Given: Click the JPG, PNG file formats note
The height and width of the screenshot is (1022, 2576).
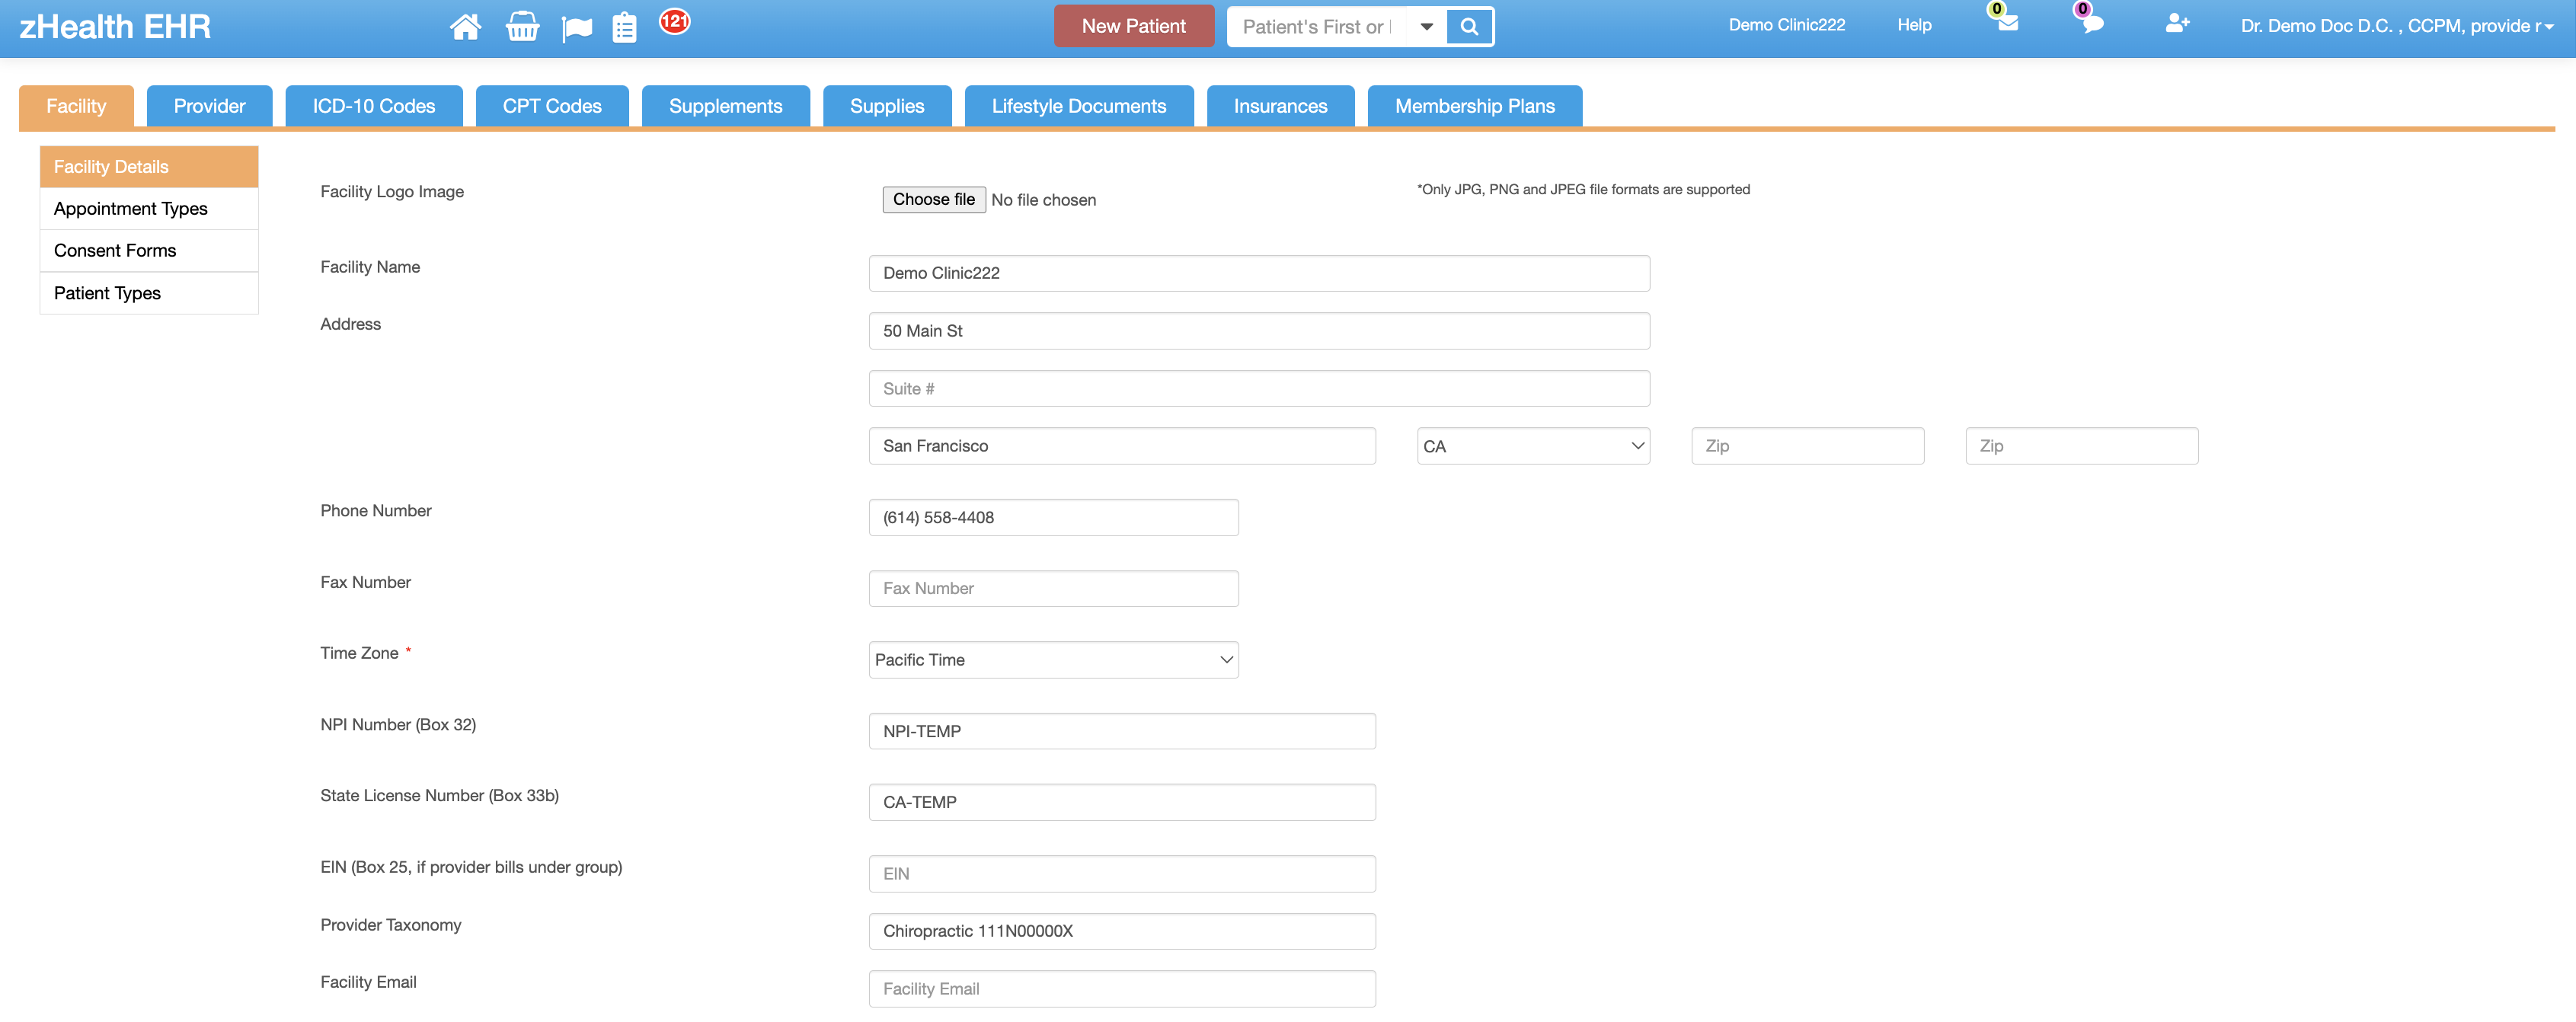Looking at the screenshot, I should [x=1583, y=190].
